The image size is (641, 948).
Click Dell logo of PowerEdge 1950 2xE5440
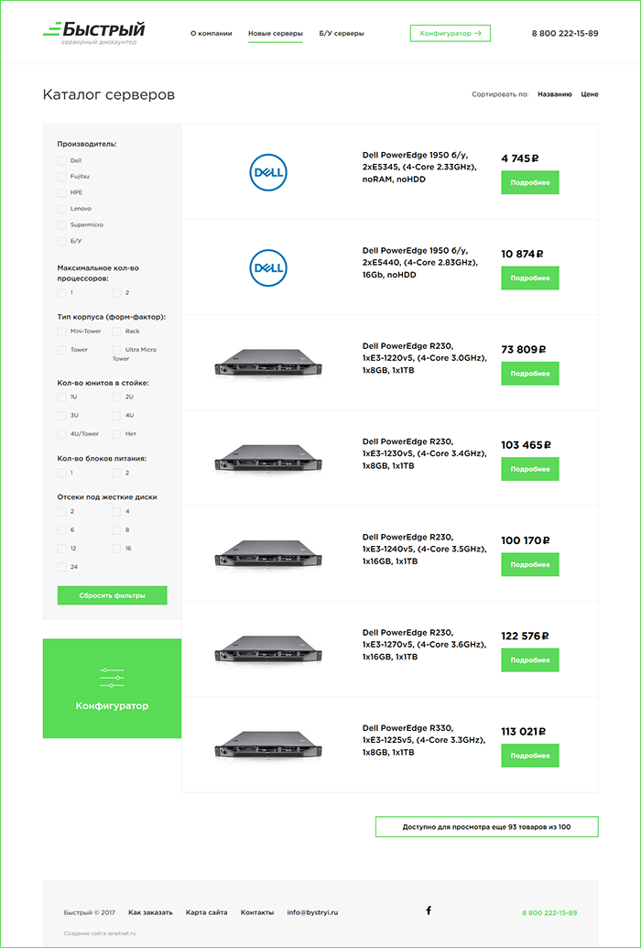coord(268,267)
